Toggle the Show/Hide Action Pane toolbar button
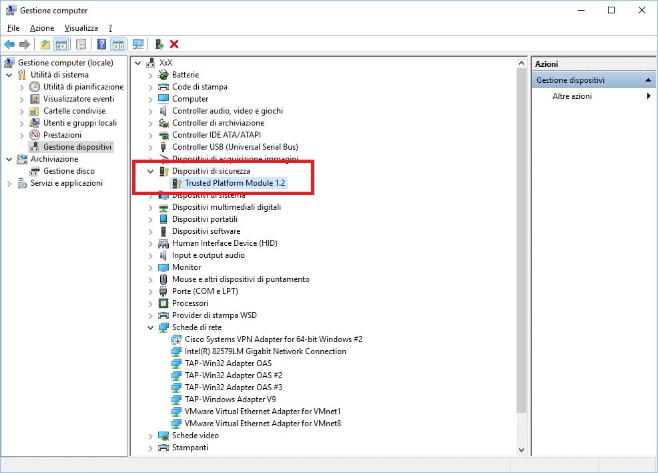The width and height of the screenshot is (658, 473). pyautogui.click(x=118, y=44)
